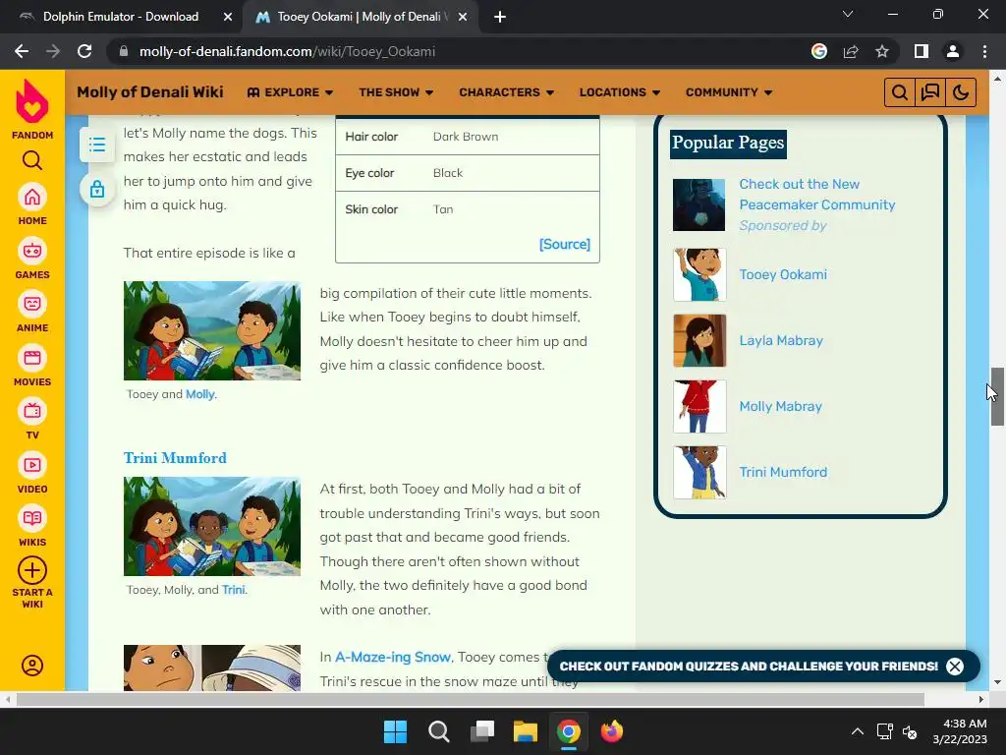Click the address bar URL
The width and height of the screenshot is (1006, 755).
pyautogui.click(x=287, y=51)
